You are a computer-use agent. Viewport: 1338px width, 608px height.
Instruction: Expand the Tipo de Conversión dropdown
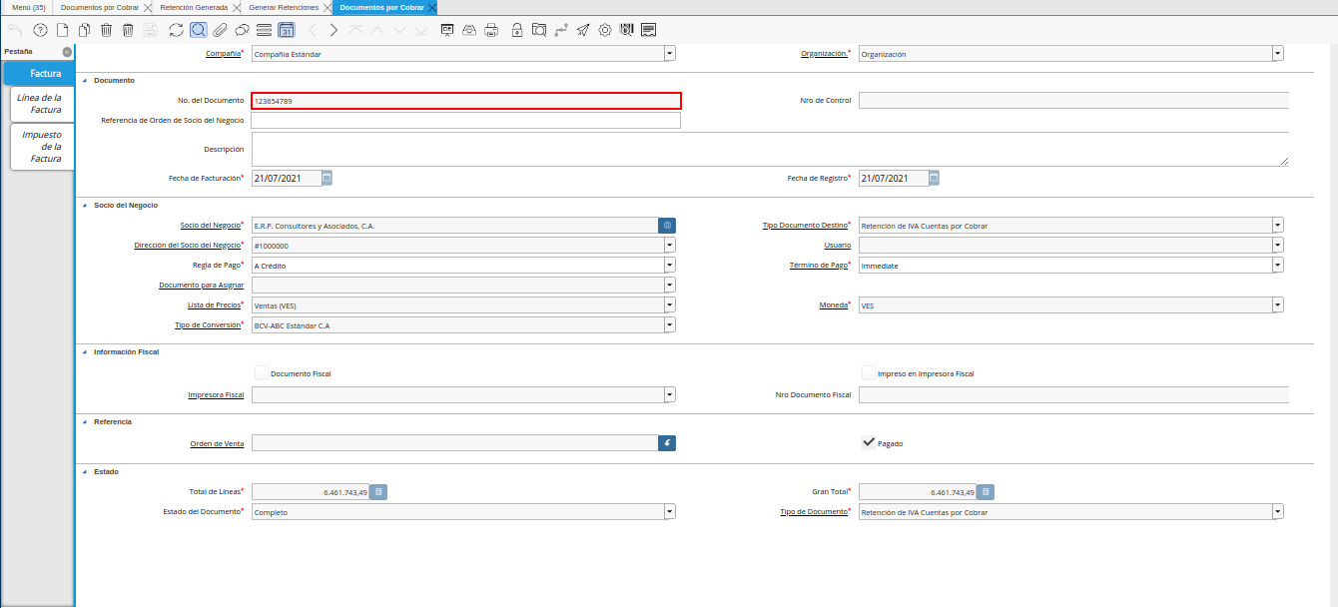click(669, 324)
